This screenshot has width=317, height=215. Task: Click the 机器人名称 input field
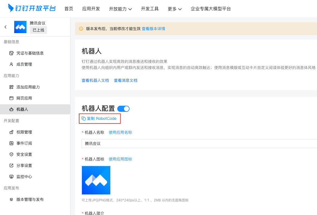(x=199, y=144)
